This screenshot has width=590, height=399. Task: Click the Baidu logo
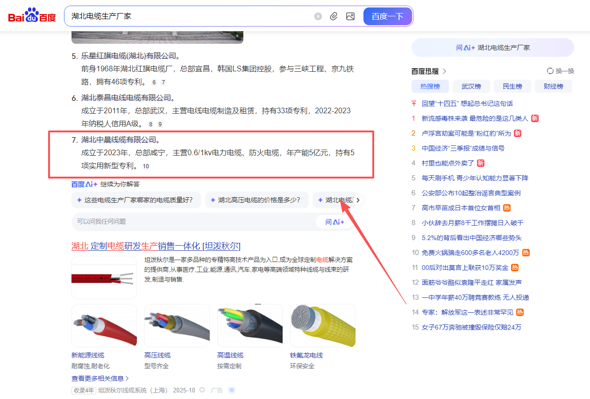(32, 16)
